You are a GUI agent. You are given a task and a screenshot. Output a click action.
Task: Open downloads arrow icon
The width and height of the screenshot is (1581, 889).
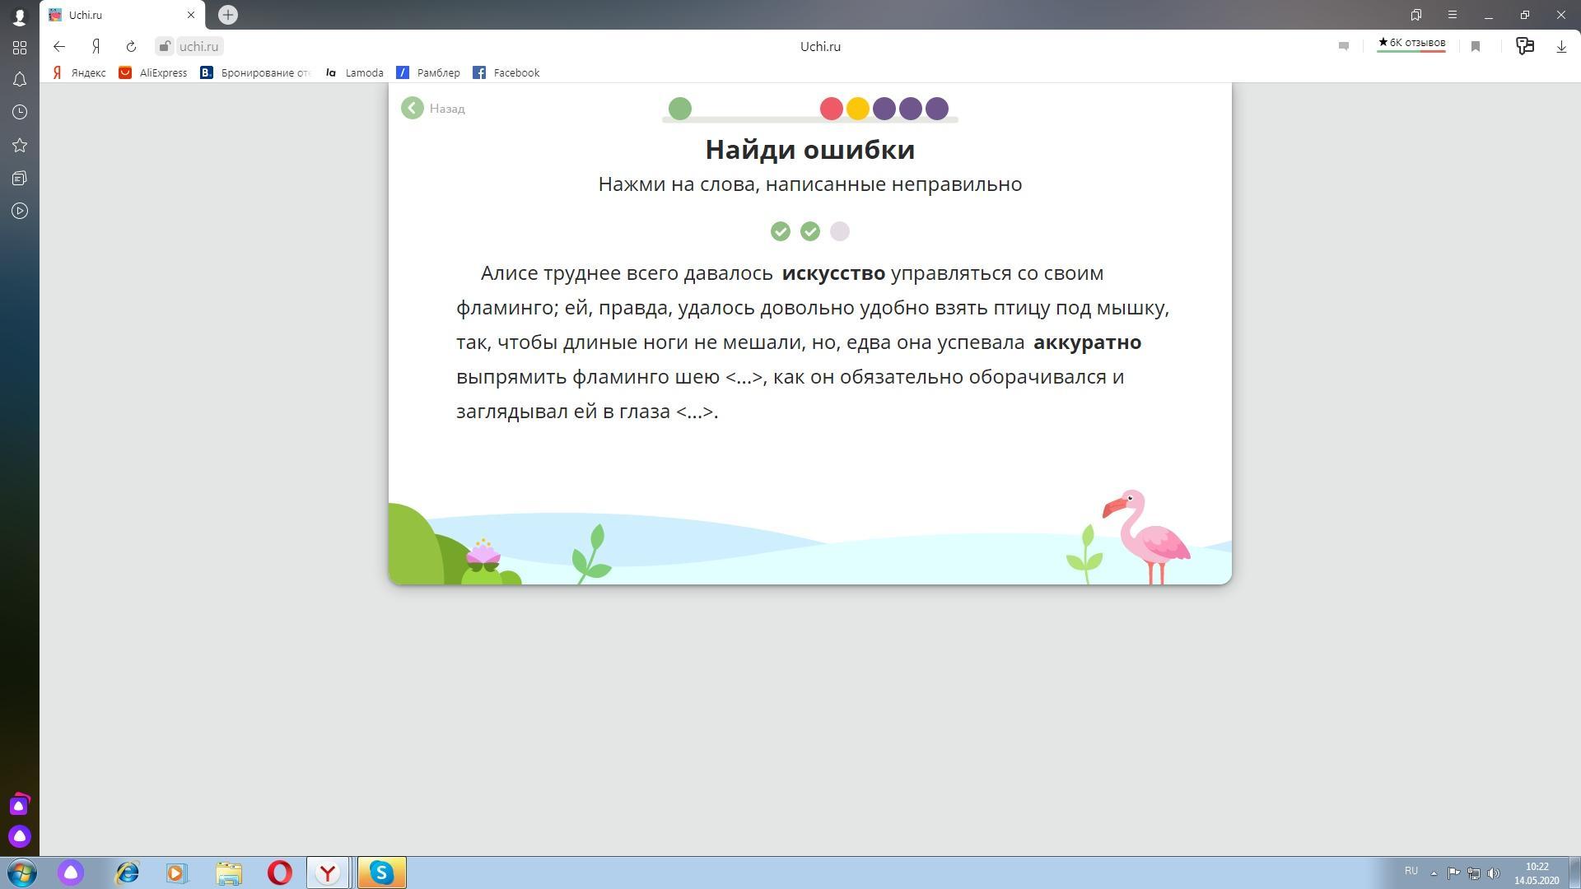(x=1561, y=47)
